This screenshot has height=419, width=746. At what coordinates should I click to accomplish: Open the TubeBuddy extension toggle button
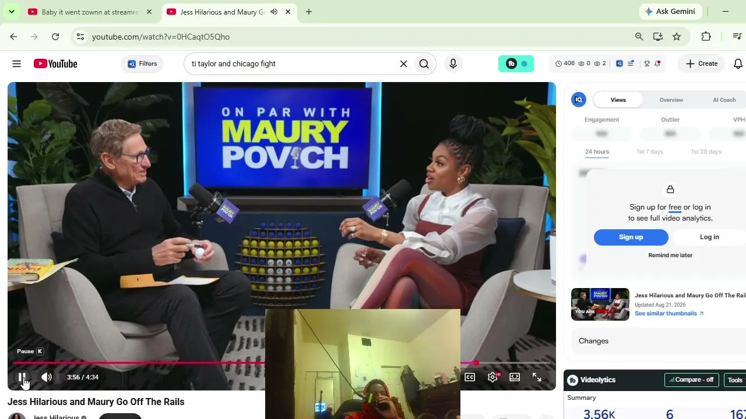click(x=516, y=63)
